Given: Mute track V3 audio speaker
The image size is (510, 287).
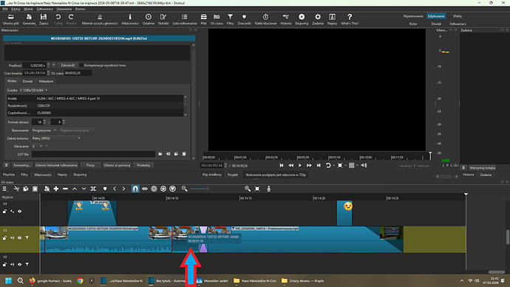Looking at the screenshot, I should pyautogui.click(x=13, y=238).
